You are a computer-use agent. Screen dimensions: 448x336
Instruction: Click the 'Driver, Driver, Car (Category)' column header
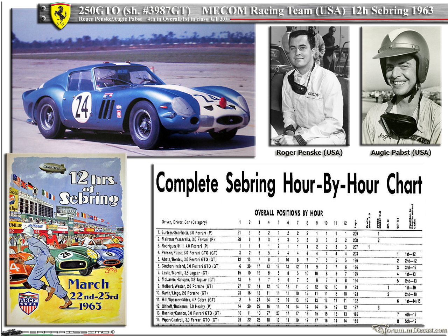pyautogui.click(x=184, y=222)
